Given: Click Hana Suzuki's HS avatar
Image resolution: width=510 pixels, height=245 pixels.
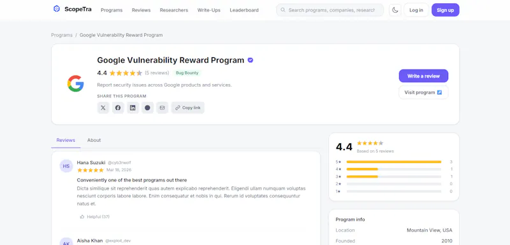Looking at the screenshot, I should [66, 166].
